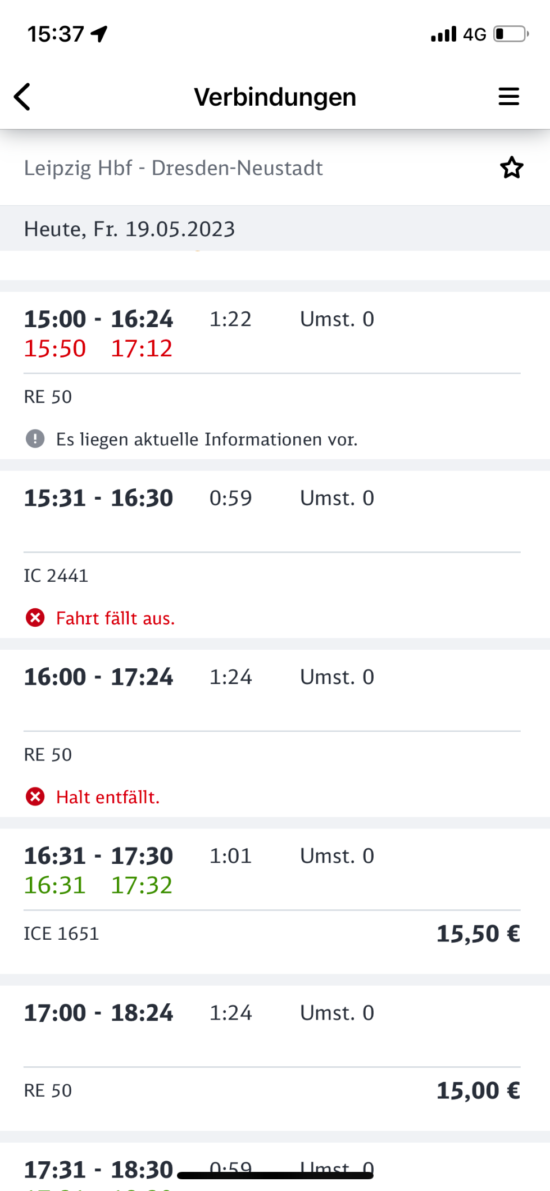The height and width of the screenshot is (1191, 550).
Task: Open the 17:31 - 18:30 connection
Action: [x=98, y=1169]
